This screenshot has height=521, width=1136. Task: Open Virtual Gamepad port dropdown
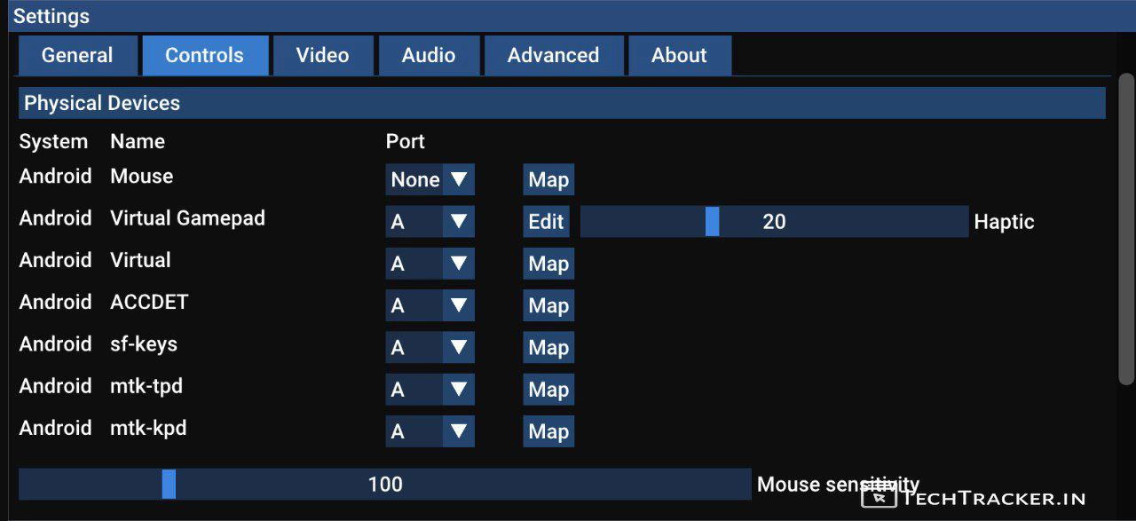pyautogui.click(x=430, y=222)
